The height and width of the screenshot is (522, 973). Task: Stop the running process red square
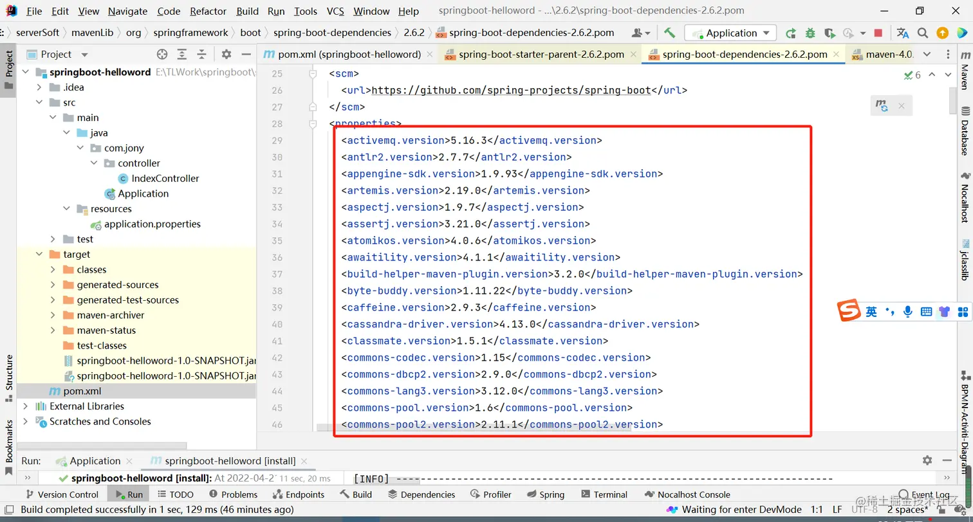click(x=878, y=33)
